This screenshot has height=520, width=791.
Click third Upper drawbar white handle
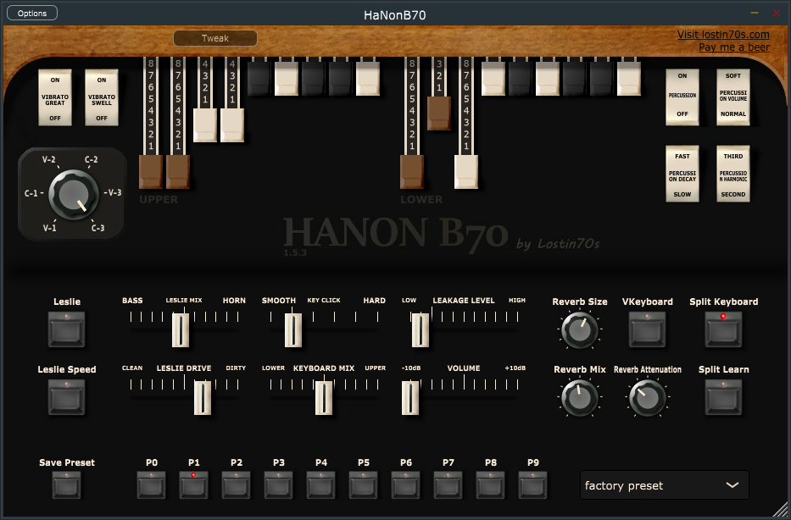coord(205,125)
